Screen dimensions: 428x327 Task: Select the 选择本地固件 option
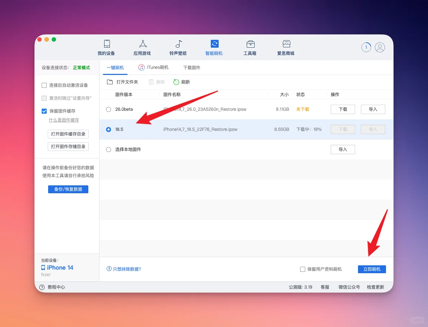(108, 150)
